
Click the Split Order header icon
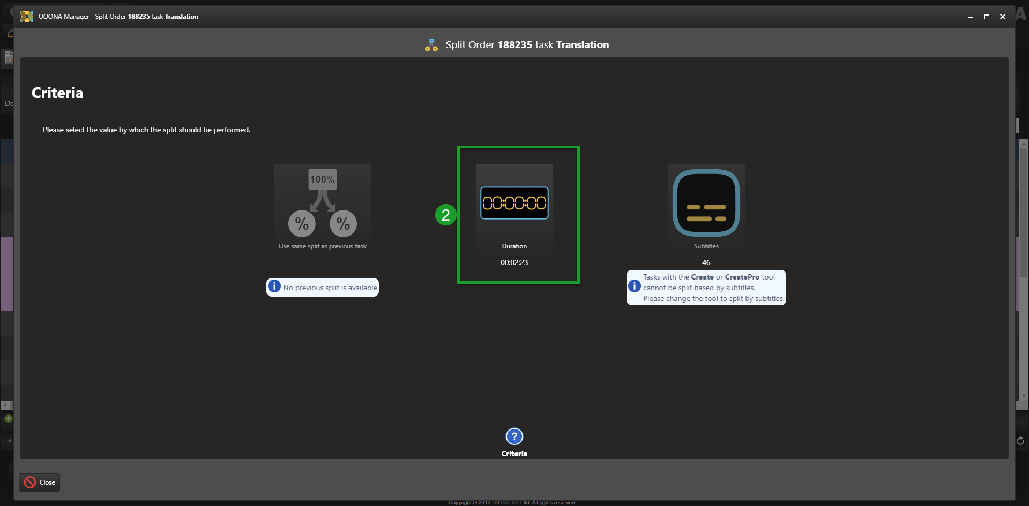tap(431, 45)
